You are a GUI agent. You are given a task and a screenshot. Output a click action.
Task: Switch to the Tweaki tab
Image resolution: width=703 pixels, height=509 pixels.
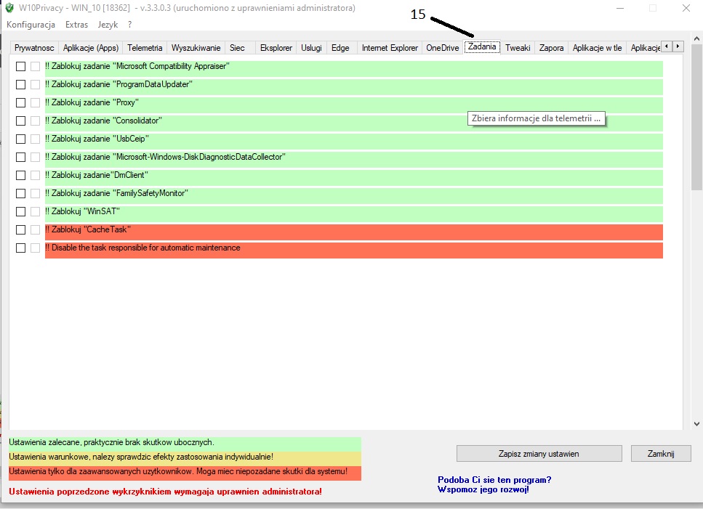518,48
